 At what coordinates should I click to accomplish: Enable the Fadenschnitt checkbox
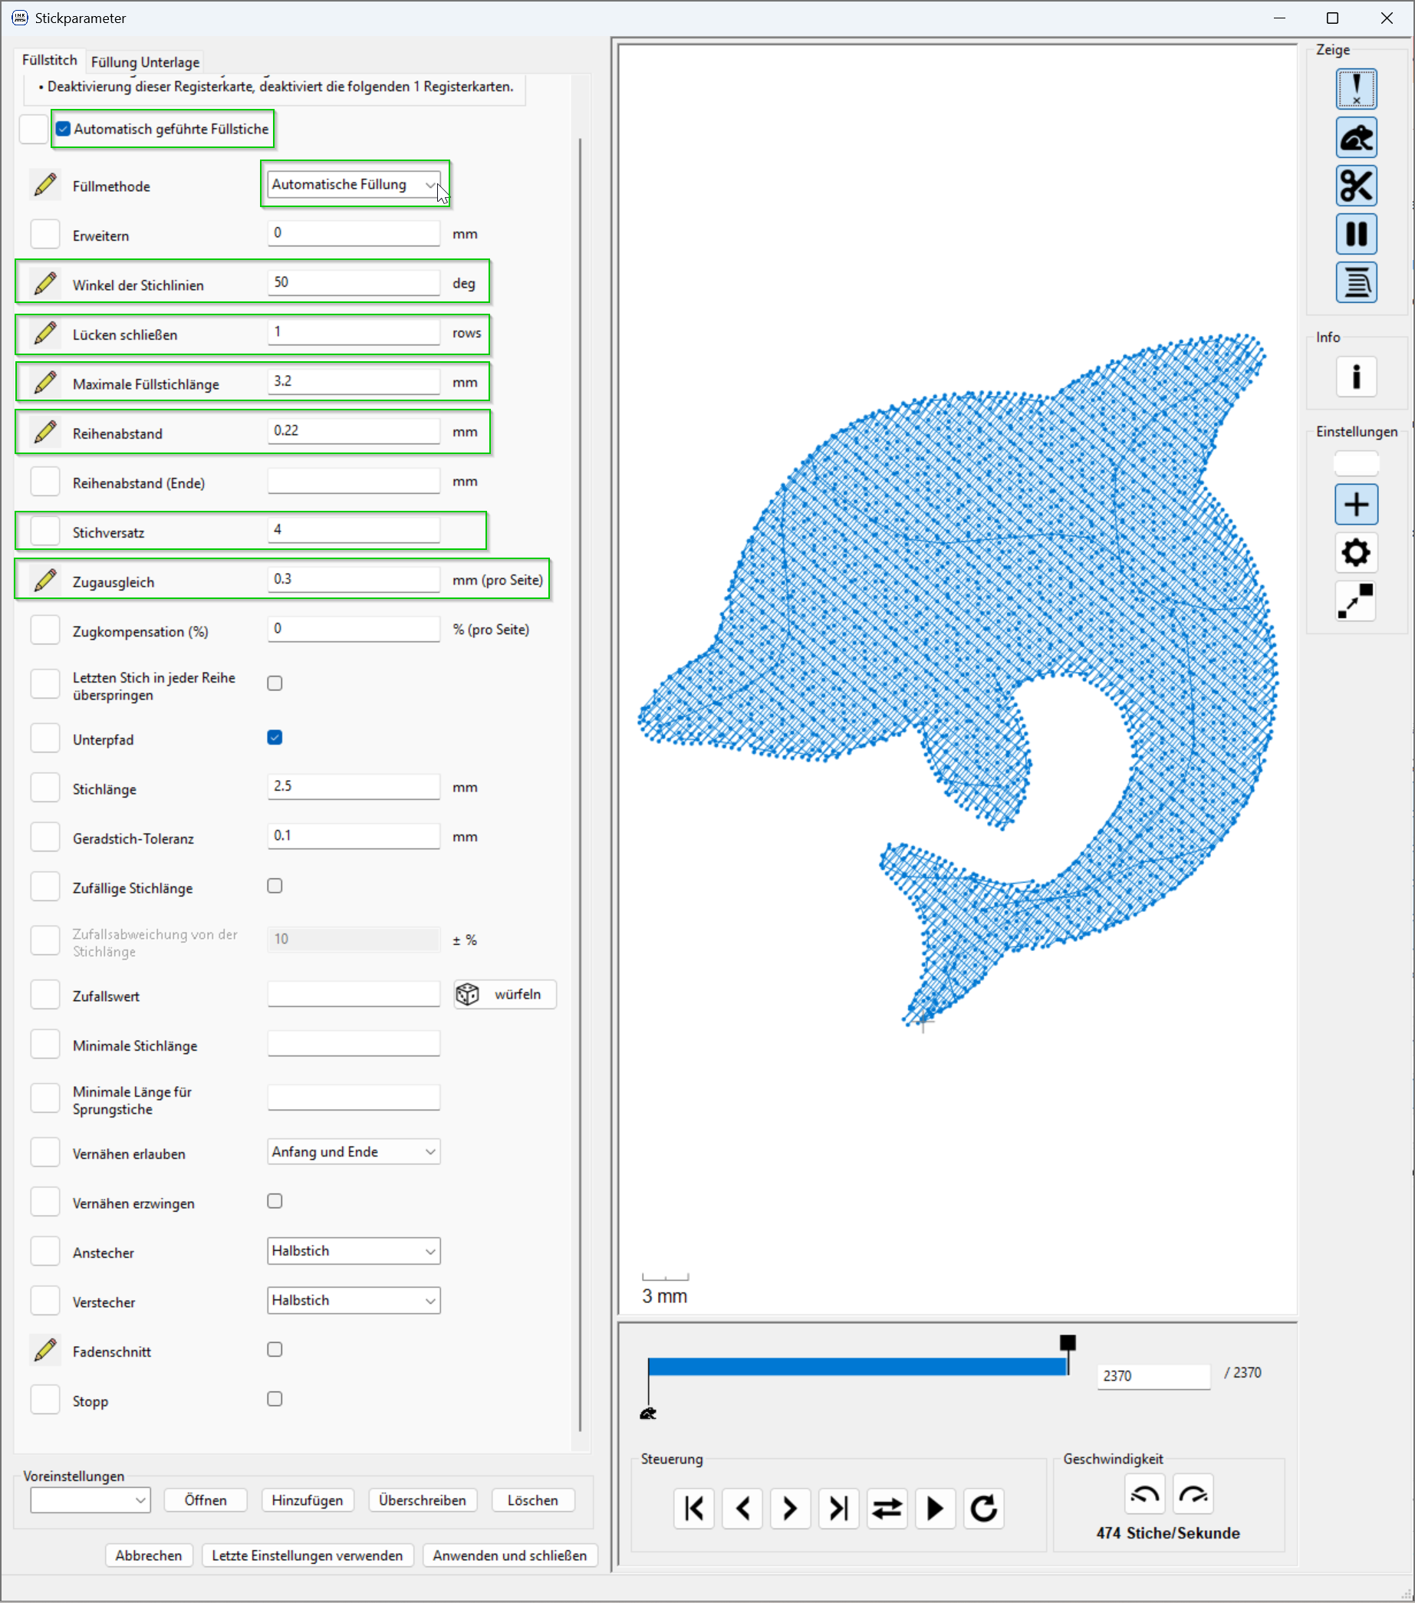pos(275,1350)
